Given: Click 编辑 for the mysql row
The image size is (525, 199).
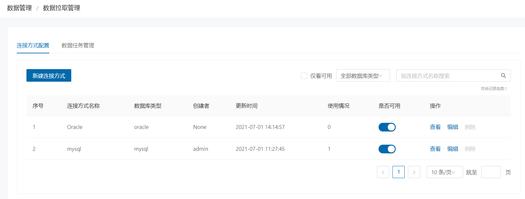Looking at the screenshot, I should (452, 149).
